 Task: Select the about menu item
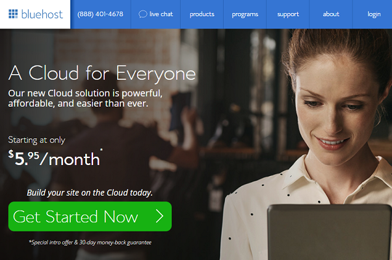pyautogui.click(x=331, y=14)
